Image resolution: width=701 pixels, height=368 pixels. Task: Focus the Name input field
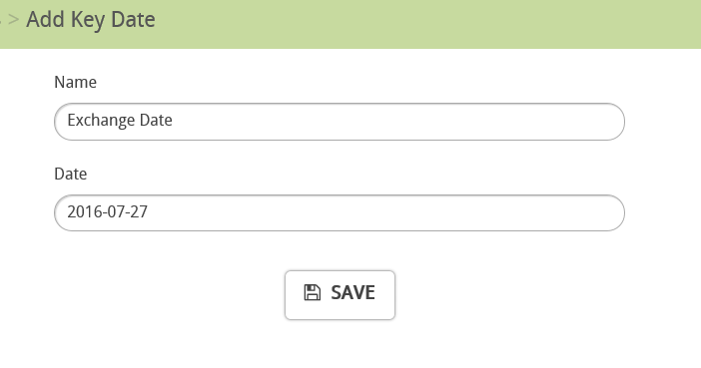[x=340, y=122]
